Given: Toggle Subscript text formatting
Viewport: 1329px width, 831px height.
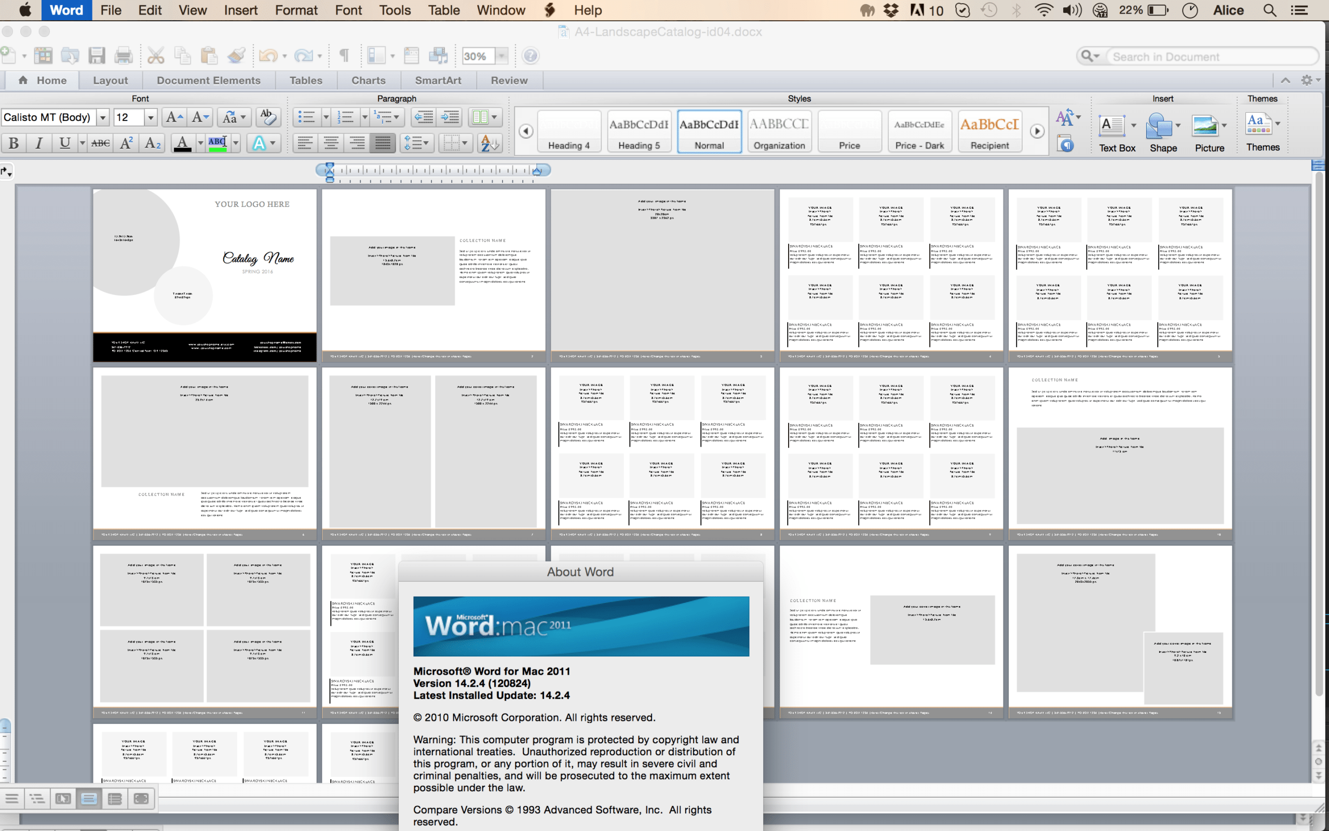Looking at the screenshot, I should pyautogui.click(x=153, y=143).
